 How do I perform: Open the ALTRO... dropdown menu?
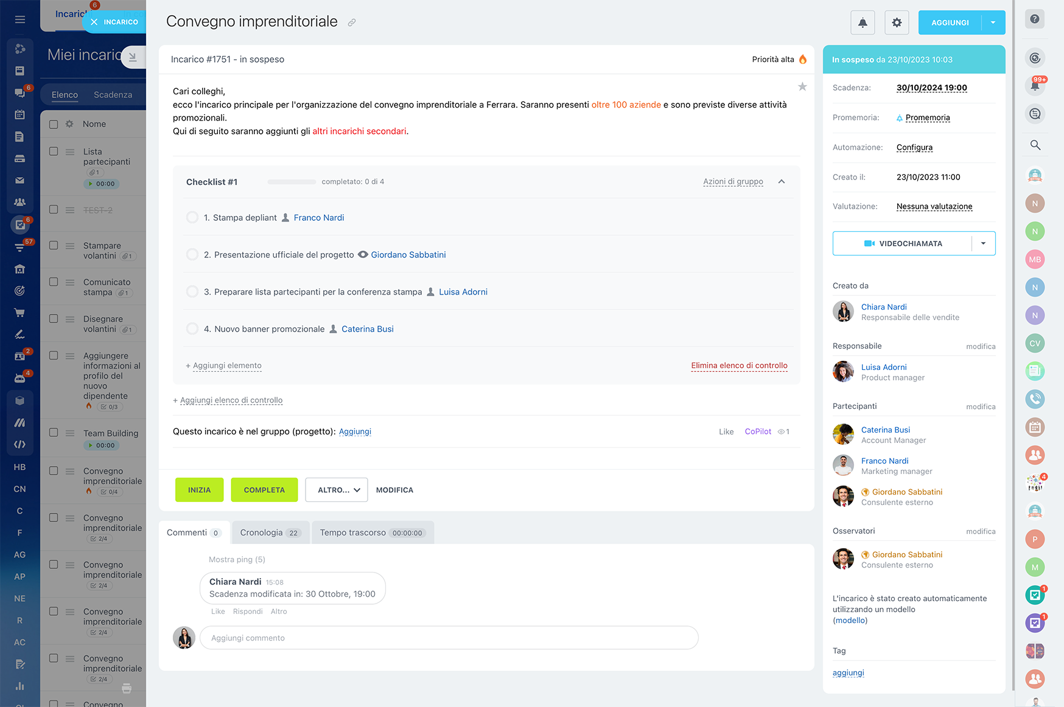click(337, 490)
